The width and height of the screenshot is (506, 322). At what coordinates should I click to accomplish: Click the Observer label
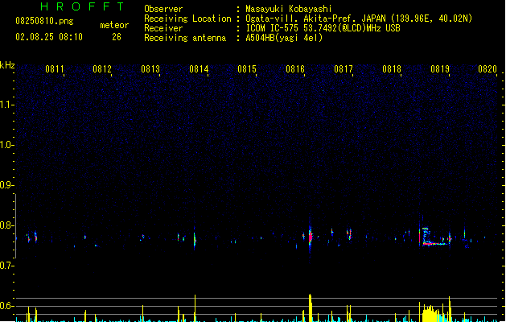point(163,9)
